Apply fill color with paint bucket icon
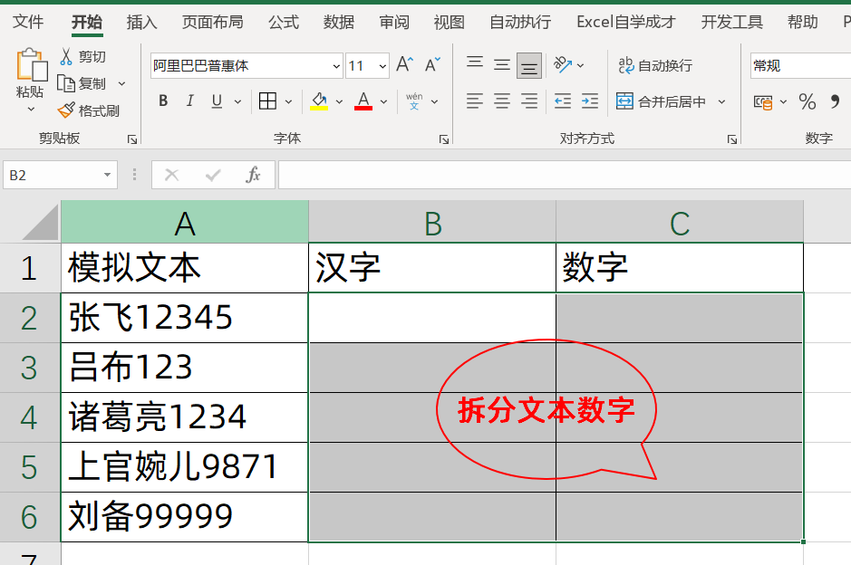This screenshot has width=851, height=565. (319, 101)
